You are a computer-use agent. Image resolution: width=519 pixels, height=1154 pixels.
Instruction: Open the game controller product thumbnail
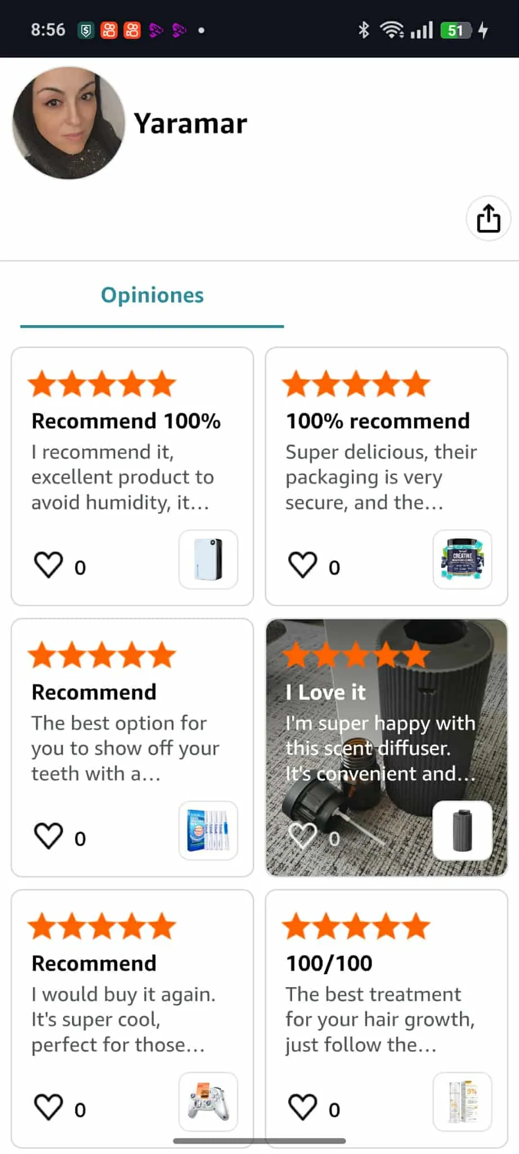[x=208, y=1102]
